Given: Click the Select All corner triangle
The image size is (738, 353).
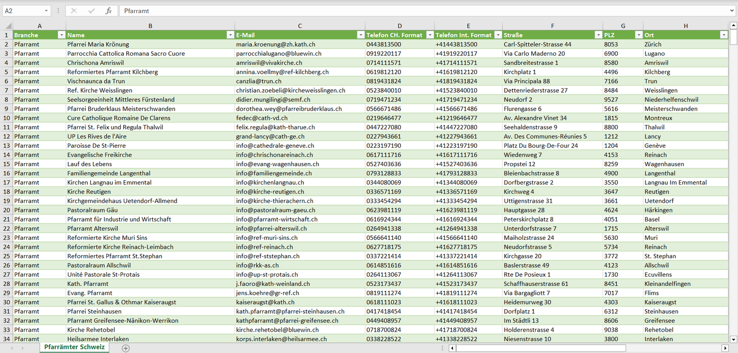Looking at the screenshot, I should (7, 26).
